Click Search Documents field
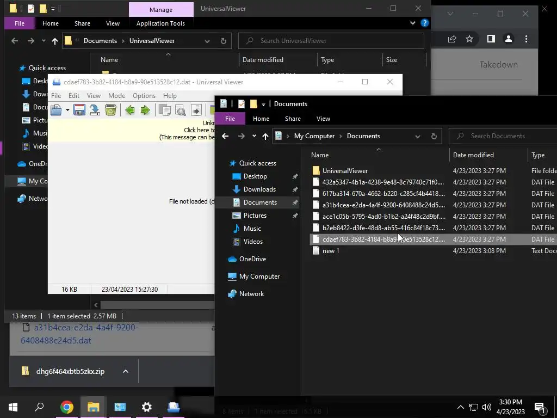 click(503, 136)
